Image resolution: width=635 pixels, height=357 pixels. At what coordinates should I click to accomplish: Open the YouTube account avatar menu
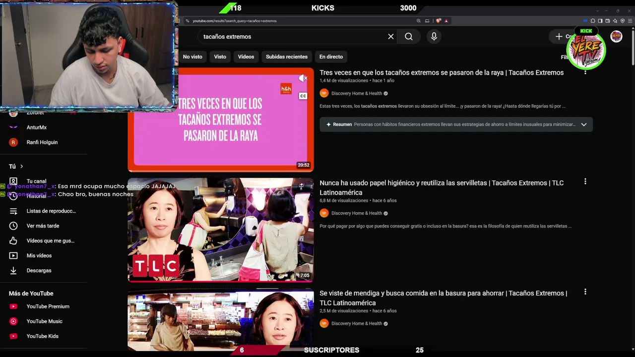click(x=616, y=36)
